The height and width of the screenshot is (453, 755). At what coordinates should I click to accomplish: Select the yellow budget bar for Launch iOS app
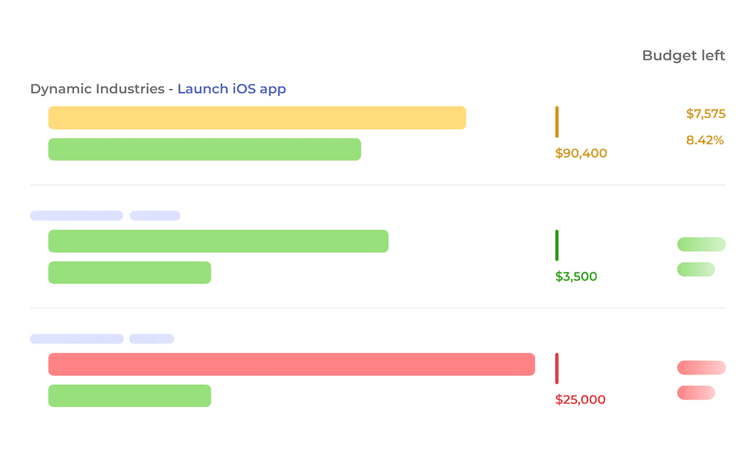[257, 117]
